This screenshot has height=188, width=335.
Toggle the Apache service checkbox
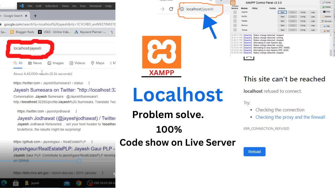(235, 12)
